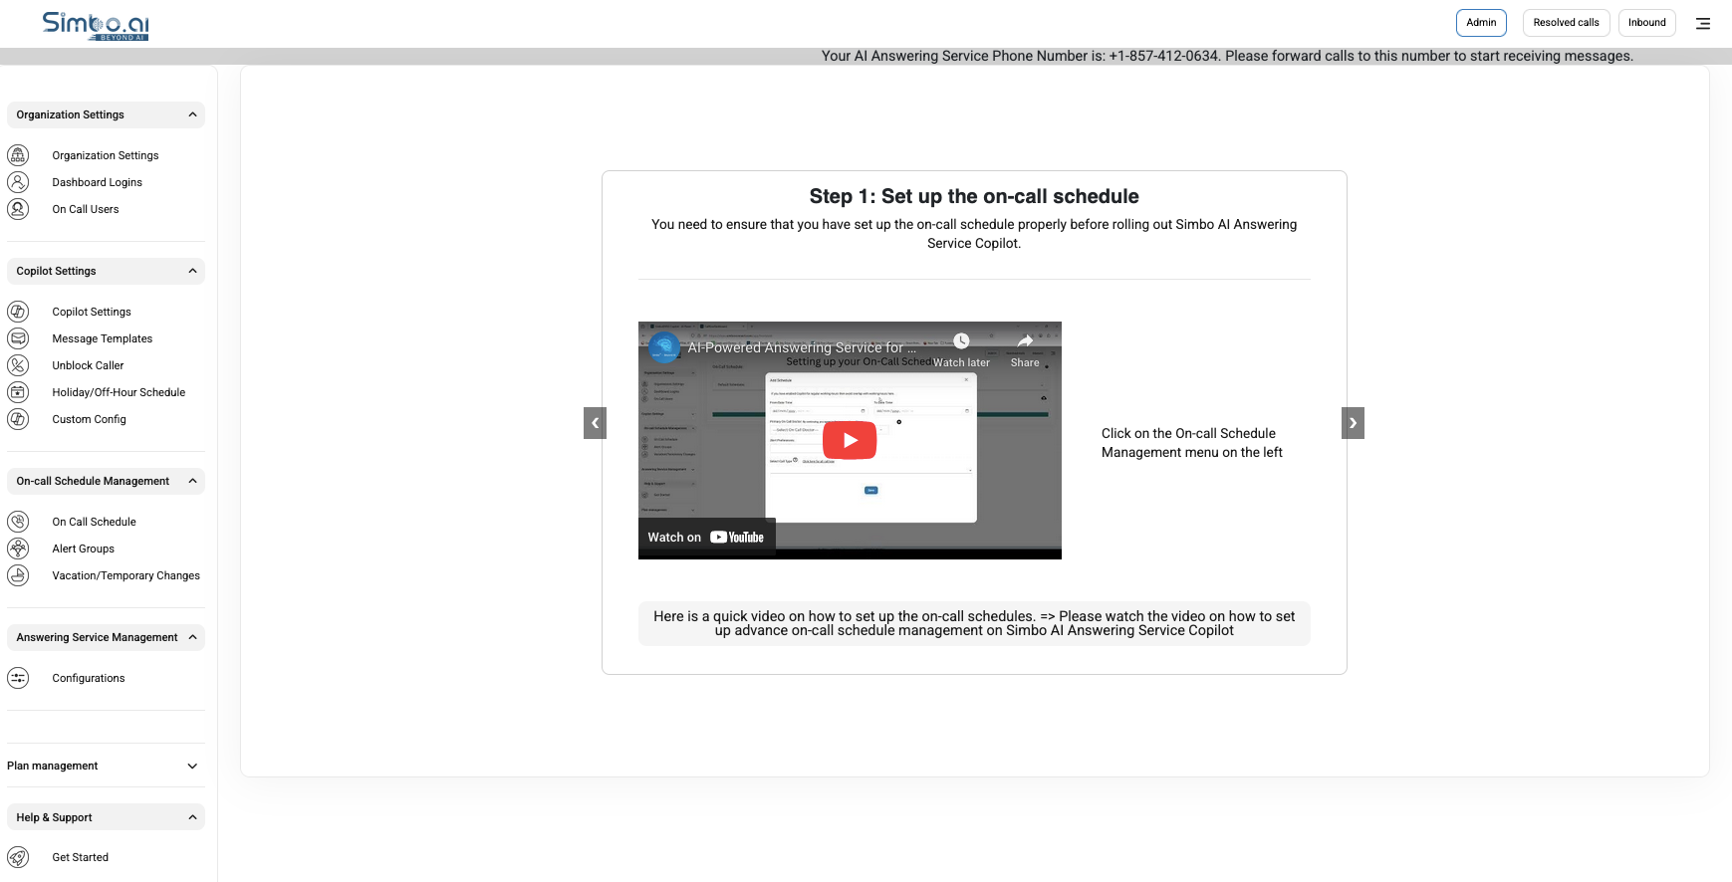This screenshot has height=882, width=1732.
Task: Collapse the Copilot Settings section
Action: [x=192, y=271]
